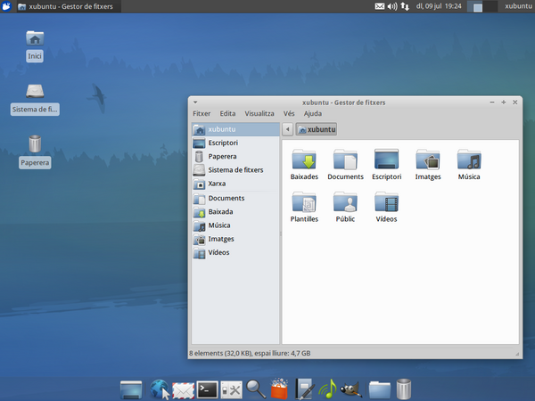Open the Ajuda menu
This screenshot has height=401, width=535.
[313, 113]
